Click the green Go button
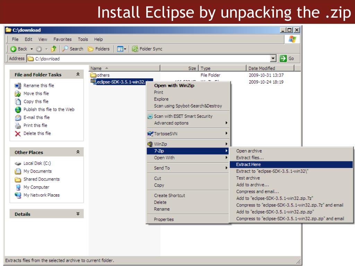Viewport: 355px width, 266px height. pyautogui.click(x=287, y=58)
